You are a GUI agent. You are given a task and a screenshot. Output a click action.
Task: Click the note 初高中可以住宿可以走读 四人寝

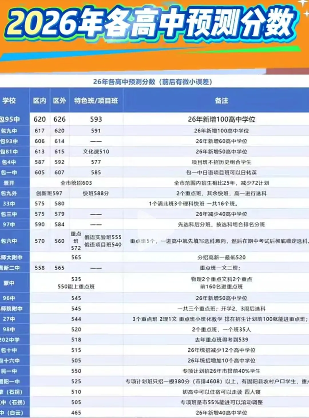221,392
